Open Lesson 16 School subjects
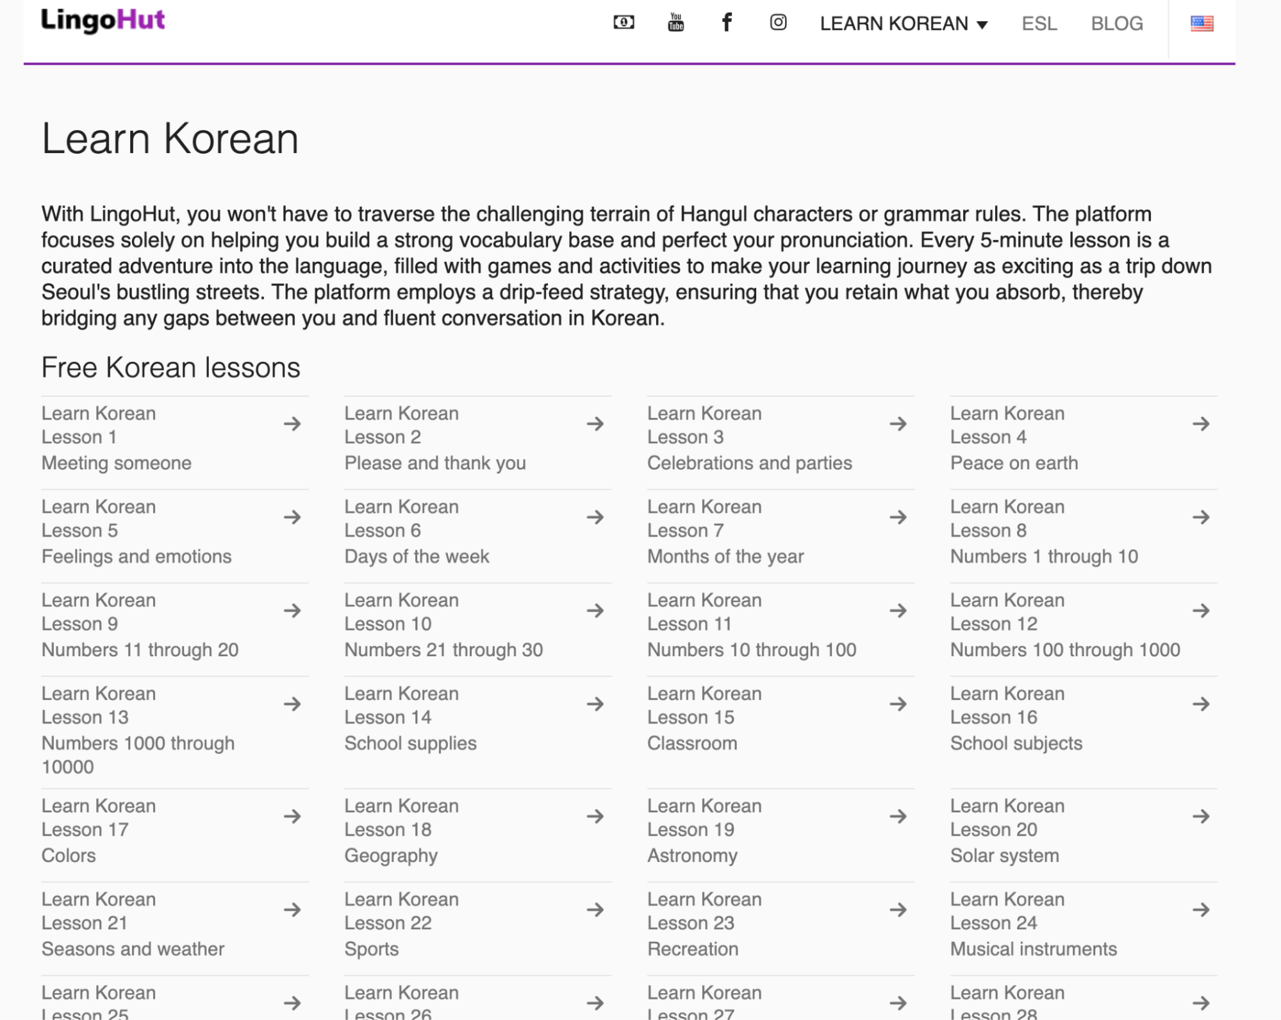 pos(1016,718)
